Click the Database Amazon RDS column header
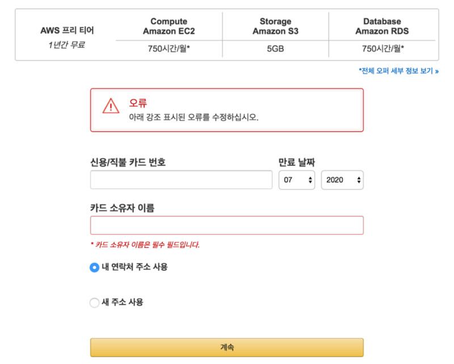Screen dimensions: 454x364 (x=382, y=26)
